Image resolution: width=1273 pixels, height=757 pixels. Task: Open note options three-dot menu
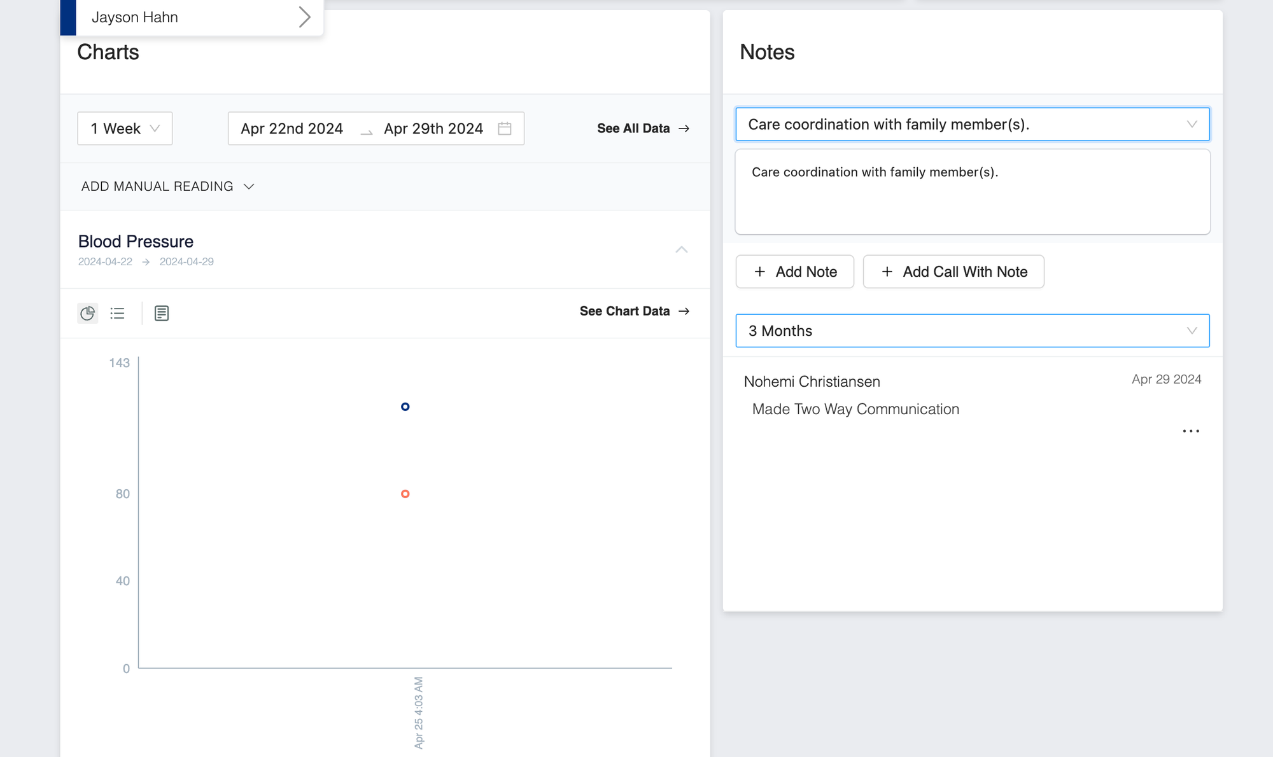point(1190,431)
